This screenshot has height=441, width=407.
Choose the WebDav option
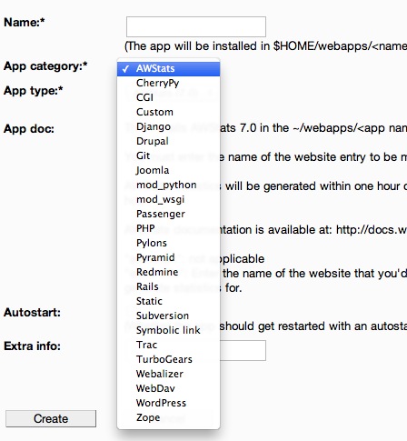point(168,388)
